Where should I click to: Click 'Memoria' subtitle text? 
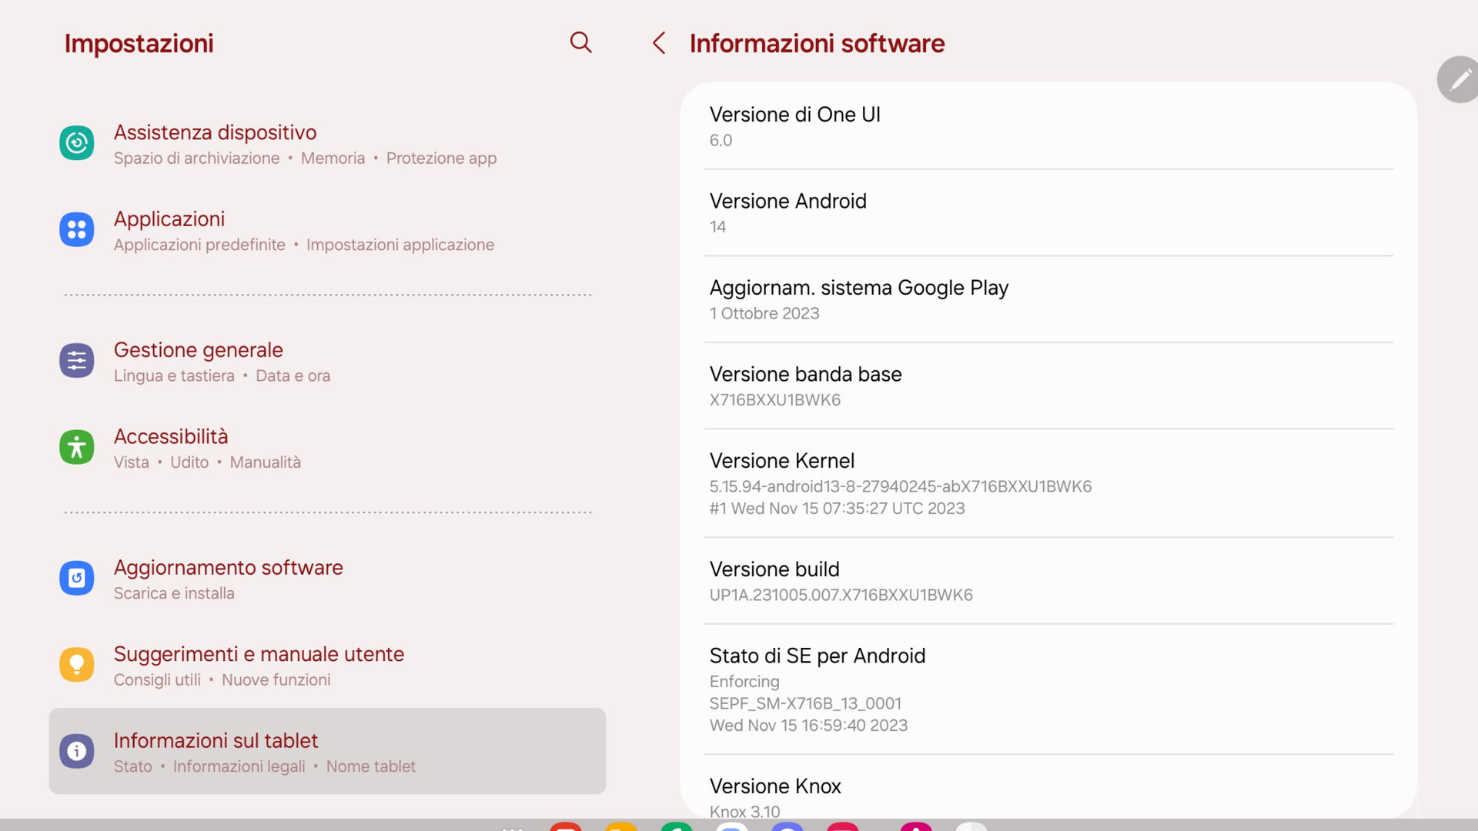click(333, 159)
